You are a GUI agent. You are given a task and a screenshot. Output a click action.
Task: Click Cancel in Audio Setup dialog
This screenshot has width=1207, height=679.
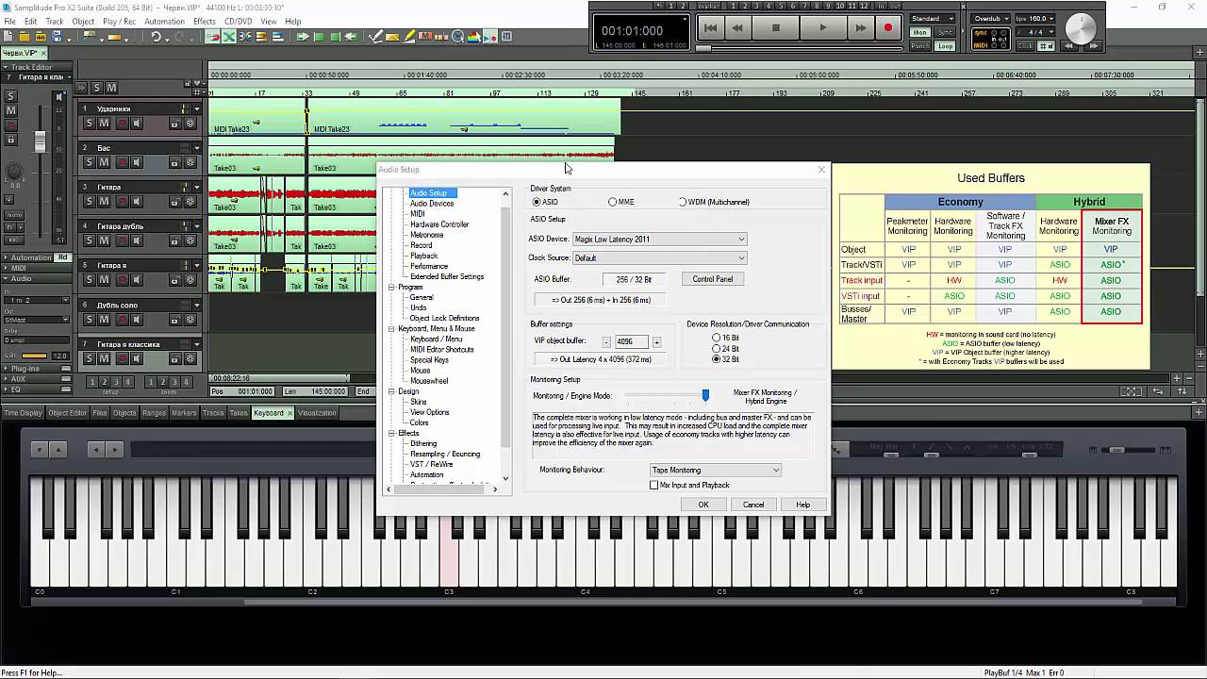(x=753, y=505)
